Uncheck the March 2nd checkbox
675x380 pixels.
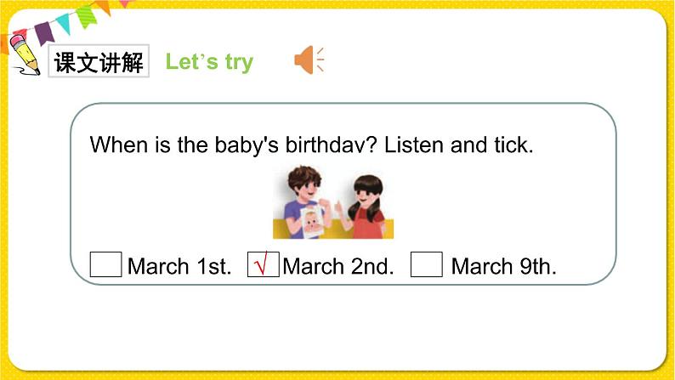tap(264, 264)
